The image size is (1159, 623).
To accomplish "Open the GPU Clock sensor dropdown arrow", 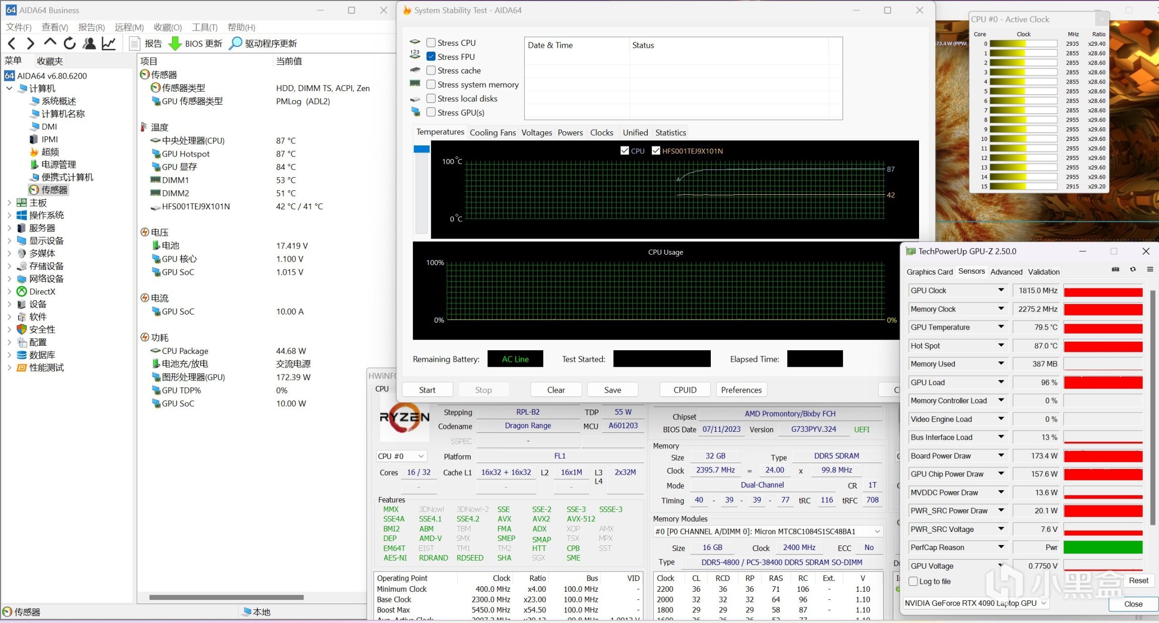I will click(x=1001, y=290).
